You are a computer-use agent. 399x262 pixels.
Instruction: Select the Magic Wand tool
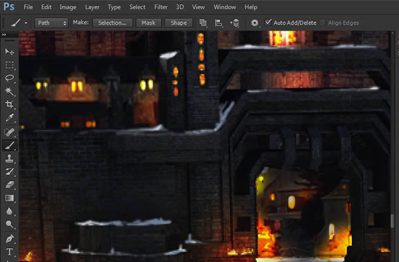click(10, 91)
